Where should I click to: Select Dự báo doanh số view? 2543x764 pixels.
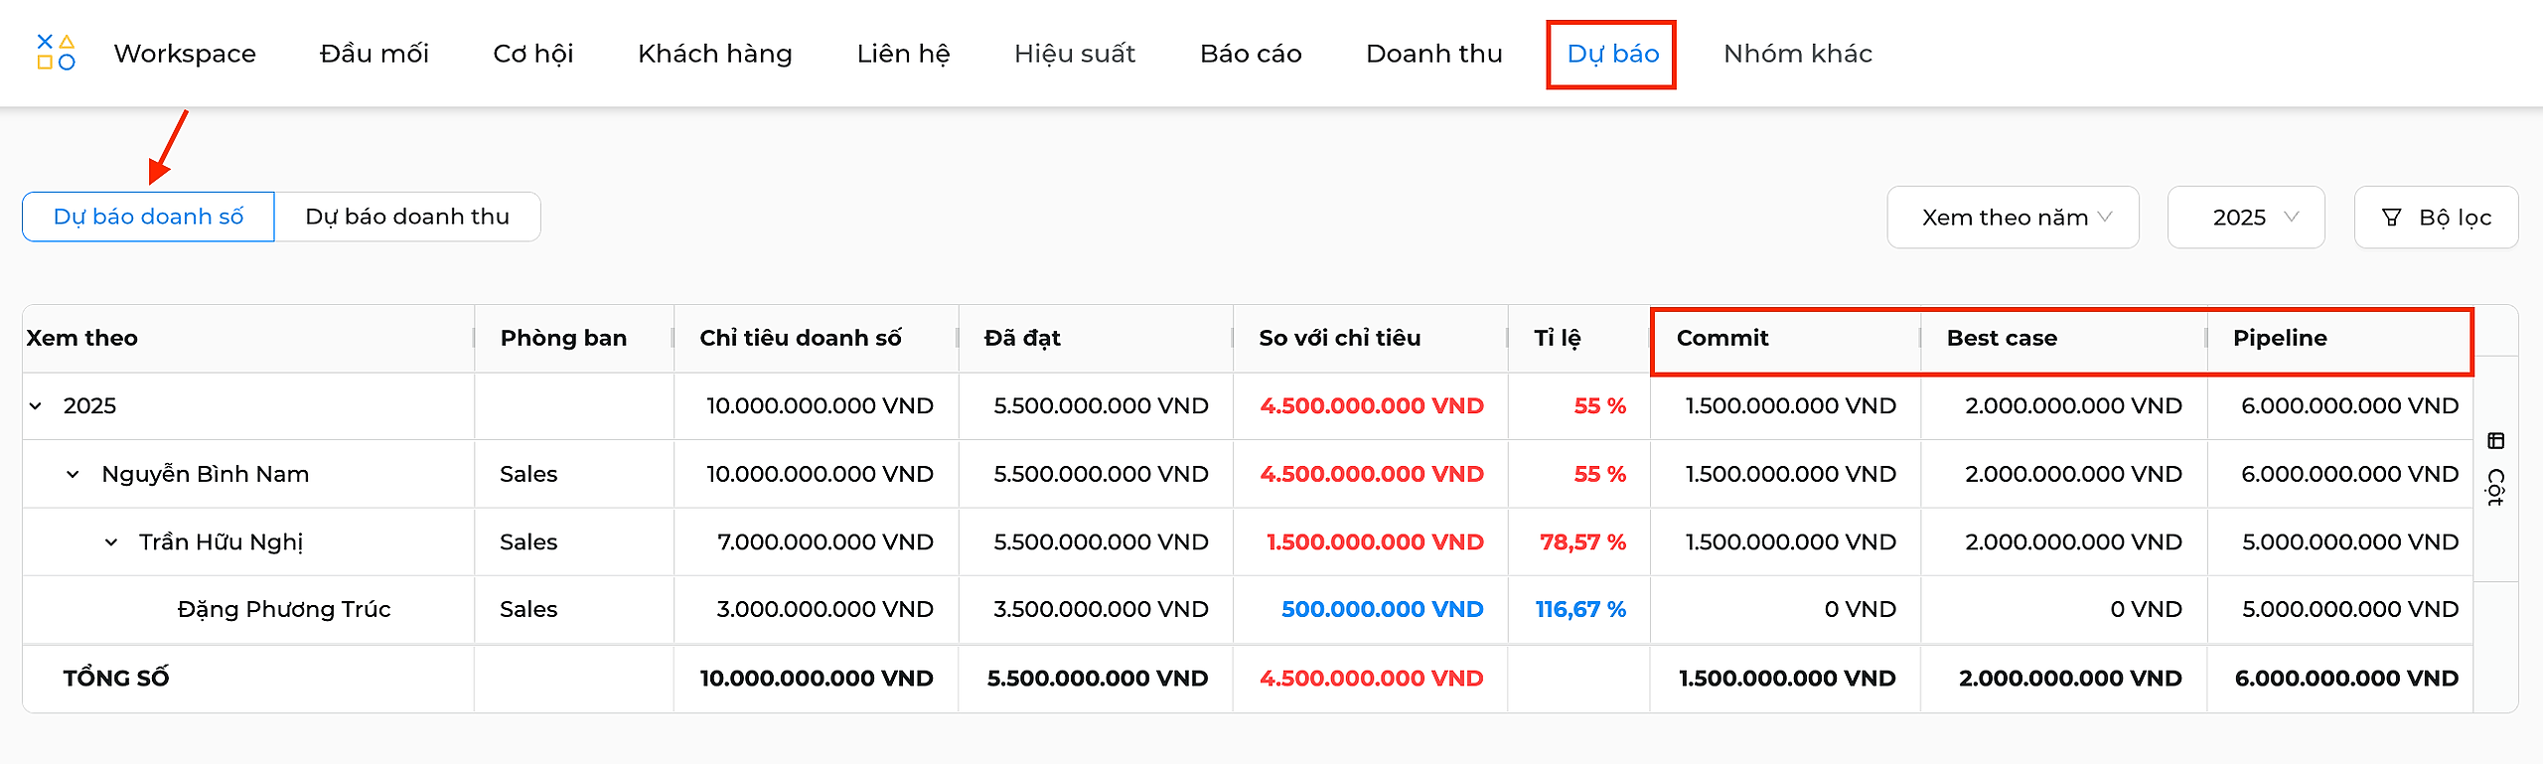tap(148, 217)
